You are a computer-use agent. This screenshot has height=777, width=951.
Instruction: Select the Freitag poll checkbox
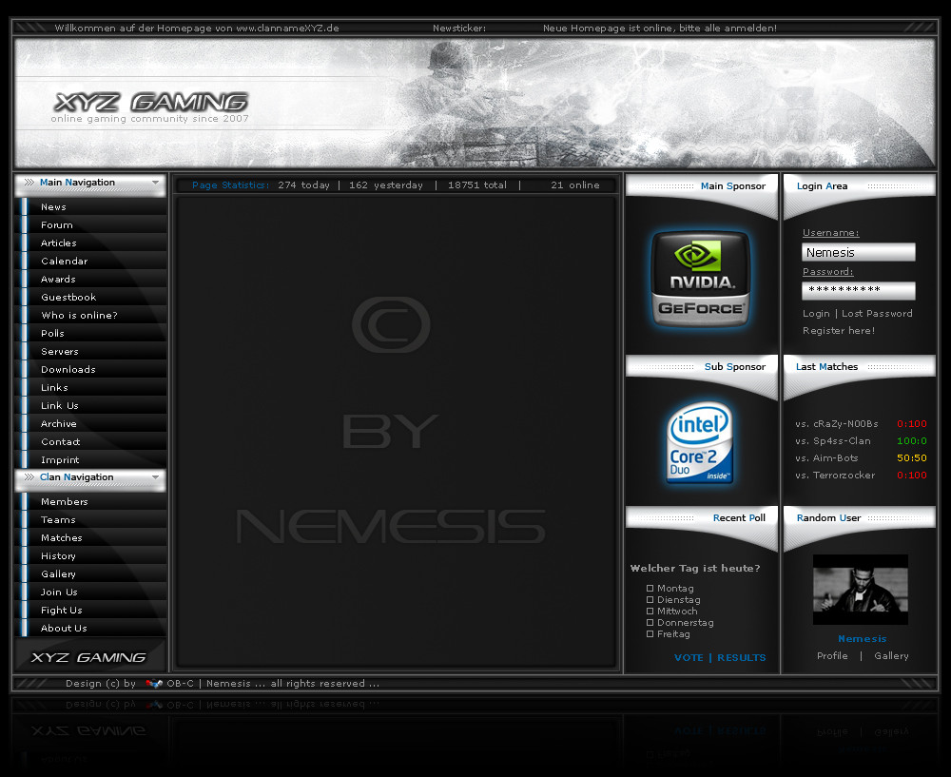point(650,633)
